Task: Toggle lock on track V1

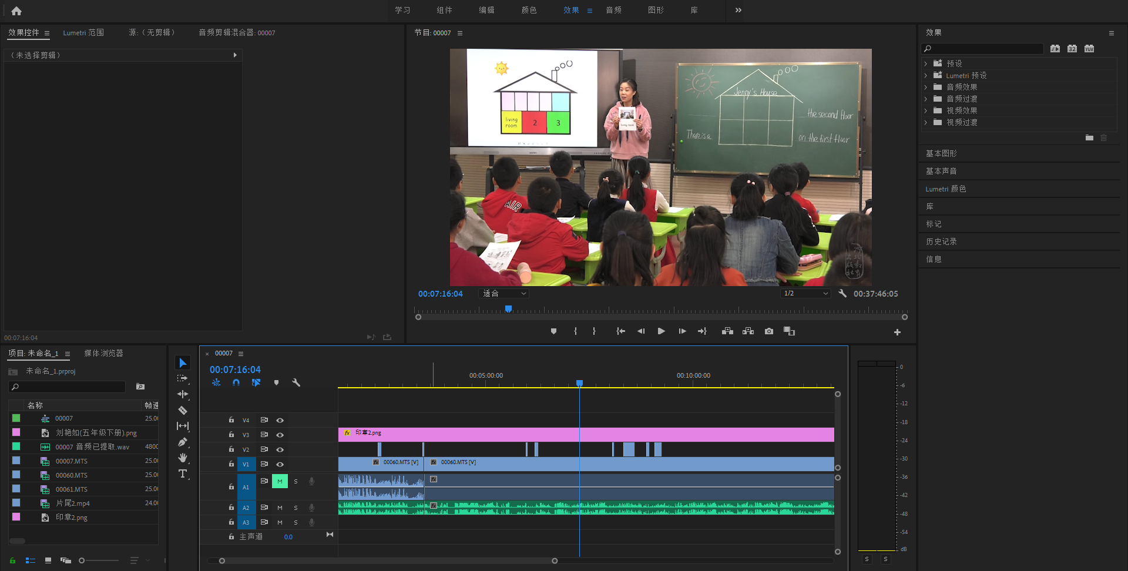Action: 231,464
